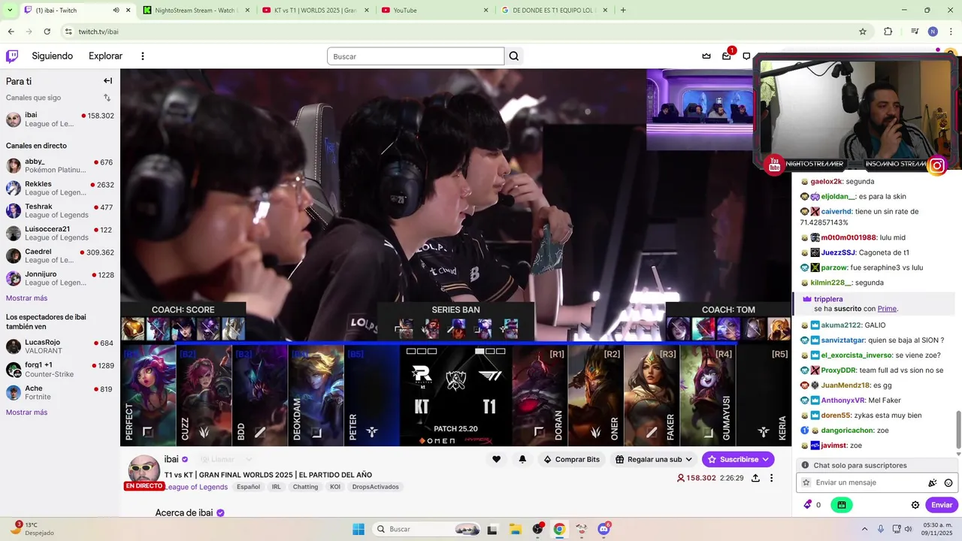Open Rekkles channel in sidebar

point(60,188)
